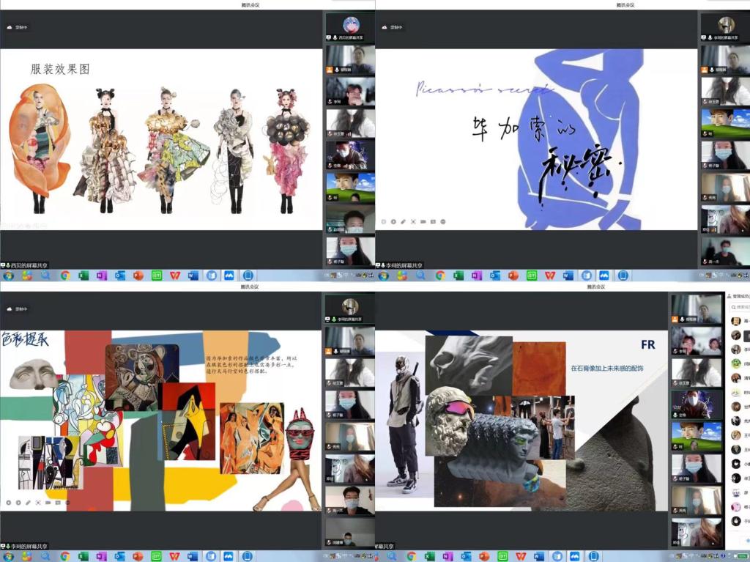Open more slideshow options on the 毕加索的秘密 slide
Viewport: 750px width, 562px height.
coord(443,221)
